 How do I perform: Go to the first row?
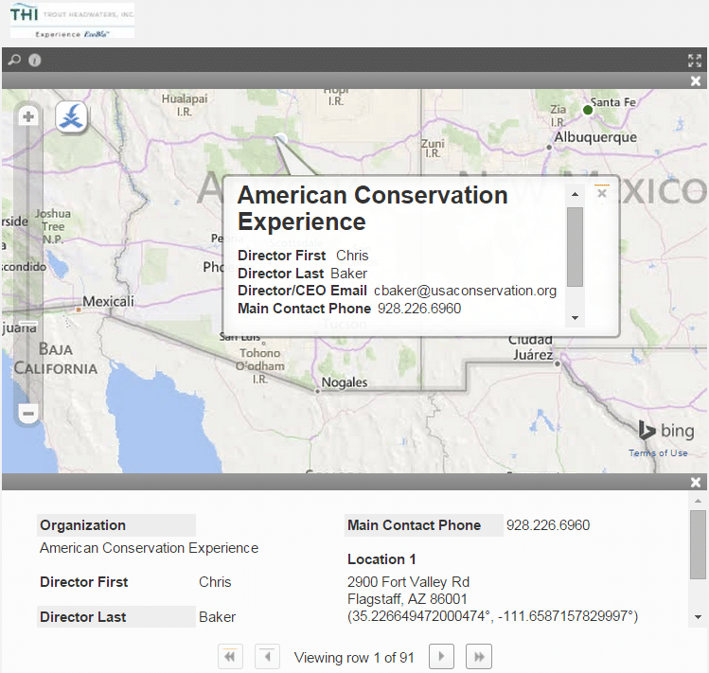(231, 657)
